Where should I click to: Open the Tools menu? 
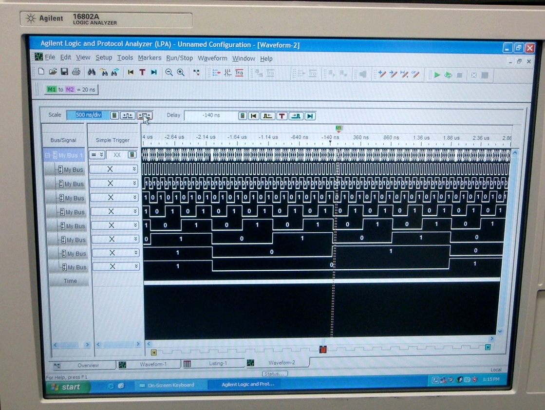(x=125, y=57)
